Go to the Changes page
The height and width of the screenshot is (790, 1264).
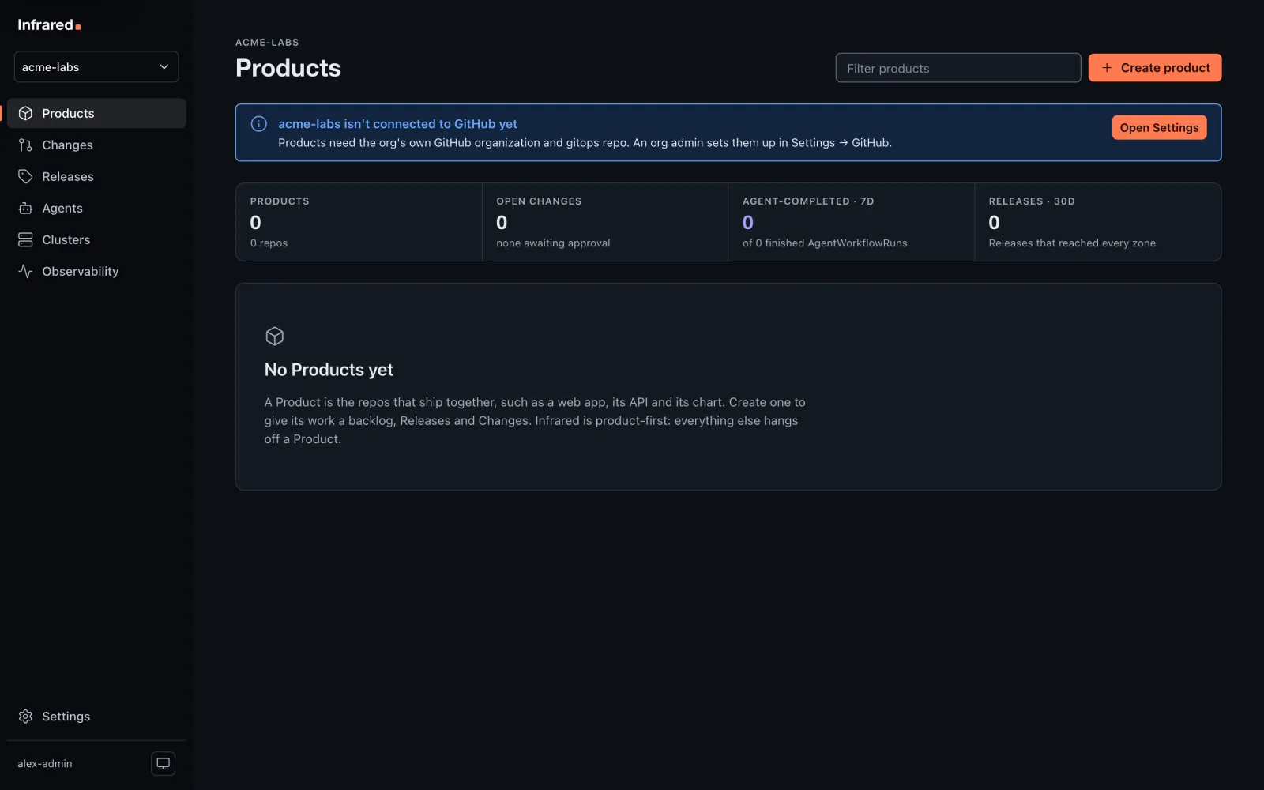[x=96, y=145]
